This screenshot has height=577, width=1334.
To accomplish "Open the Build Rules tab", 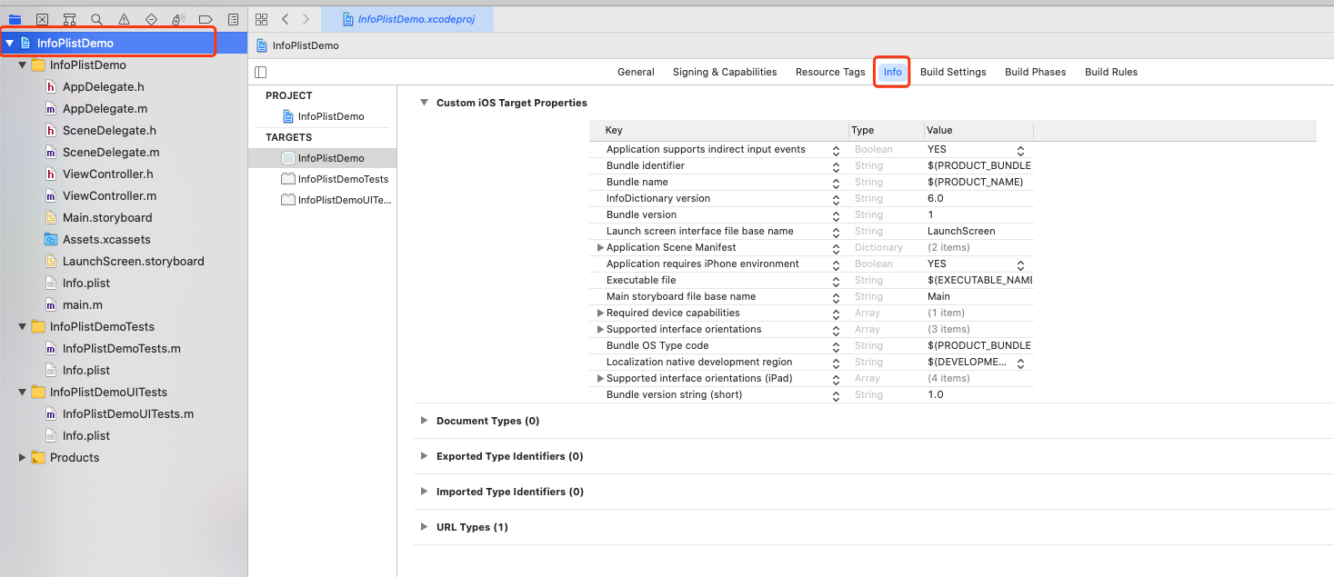I will pos(1111,72).
